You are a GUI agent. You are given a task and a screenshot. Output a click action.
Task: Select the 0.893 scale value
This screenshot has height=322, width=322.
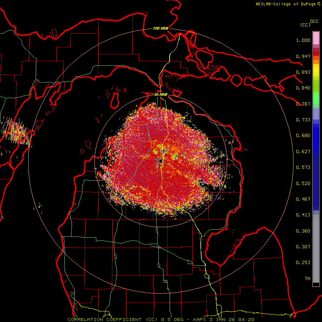(303, 72)
